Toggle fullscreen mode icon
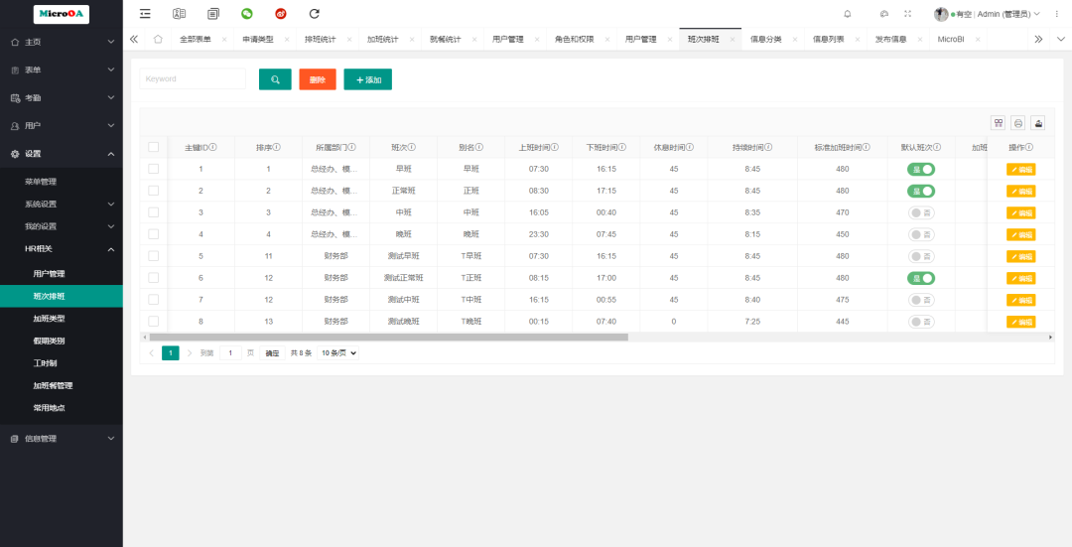 click(x=908, y=14)
